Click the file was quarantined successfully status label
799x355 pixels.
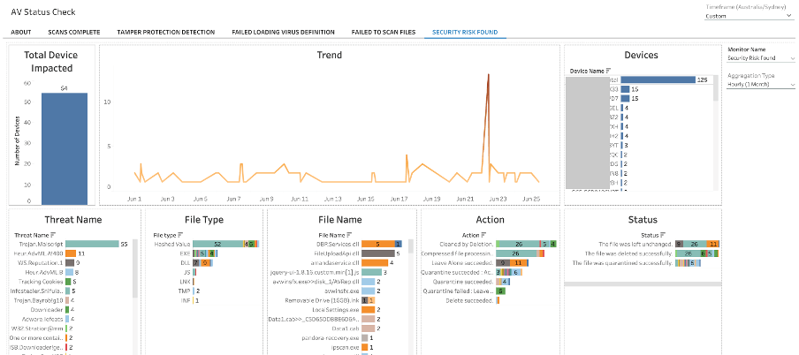623,263
